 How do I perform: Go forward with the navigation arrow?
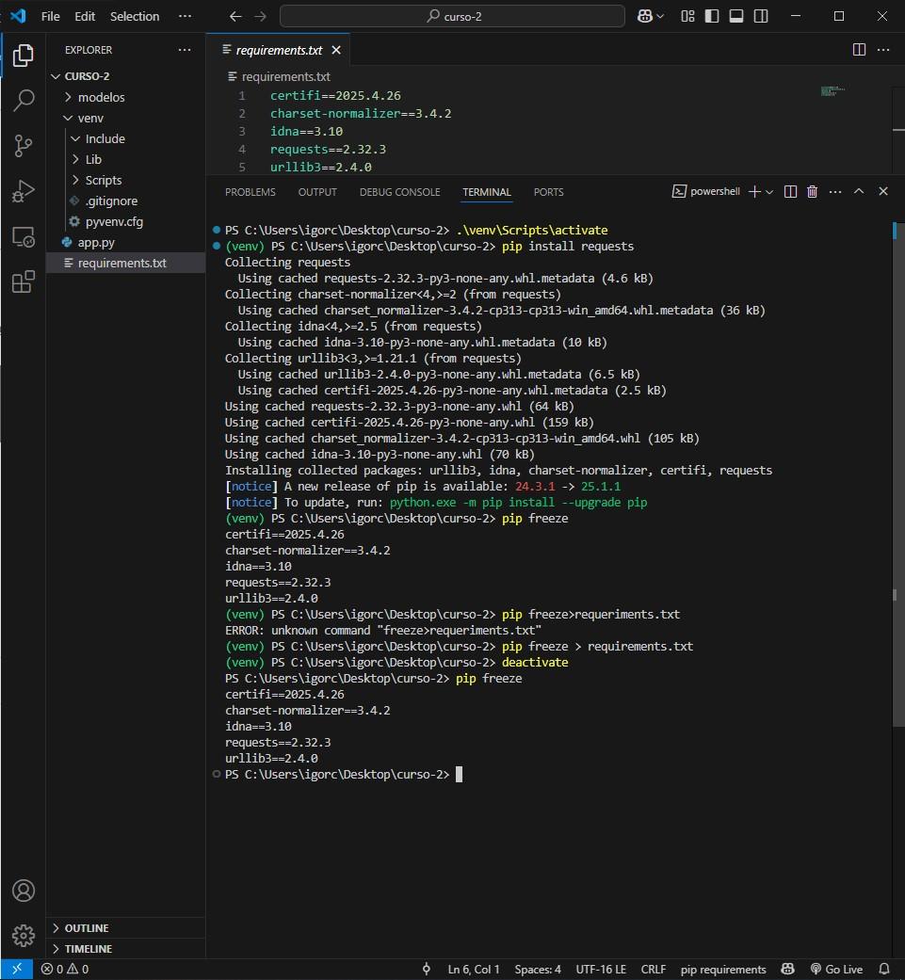pos(261,16)
